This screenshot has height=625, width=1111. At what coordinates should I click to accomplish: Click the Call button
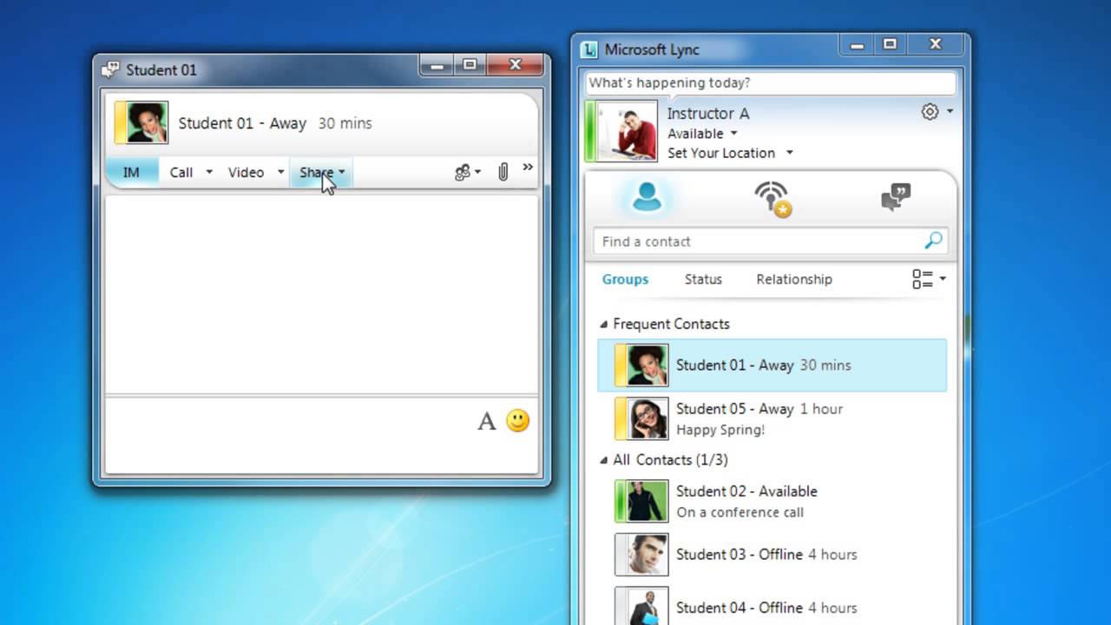[x=181, y=172]
